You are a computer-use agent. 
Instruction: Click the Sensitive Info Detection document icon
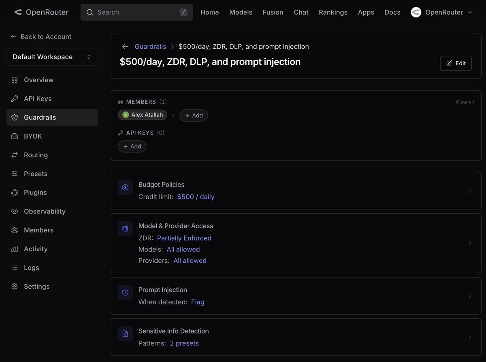pyautogui.click(x=125, y=334)
